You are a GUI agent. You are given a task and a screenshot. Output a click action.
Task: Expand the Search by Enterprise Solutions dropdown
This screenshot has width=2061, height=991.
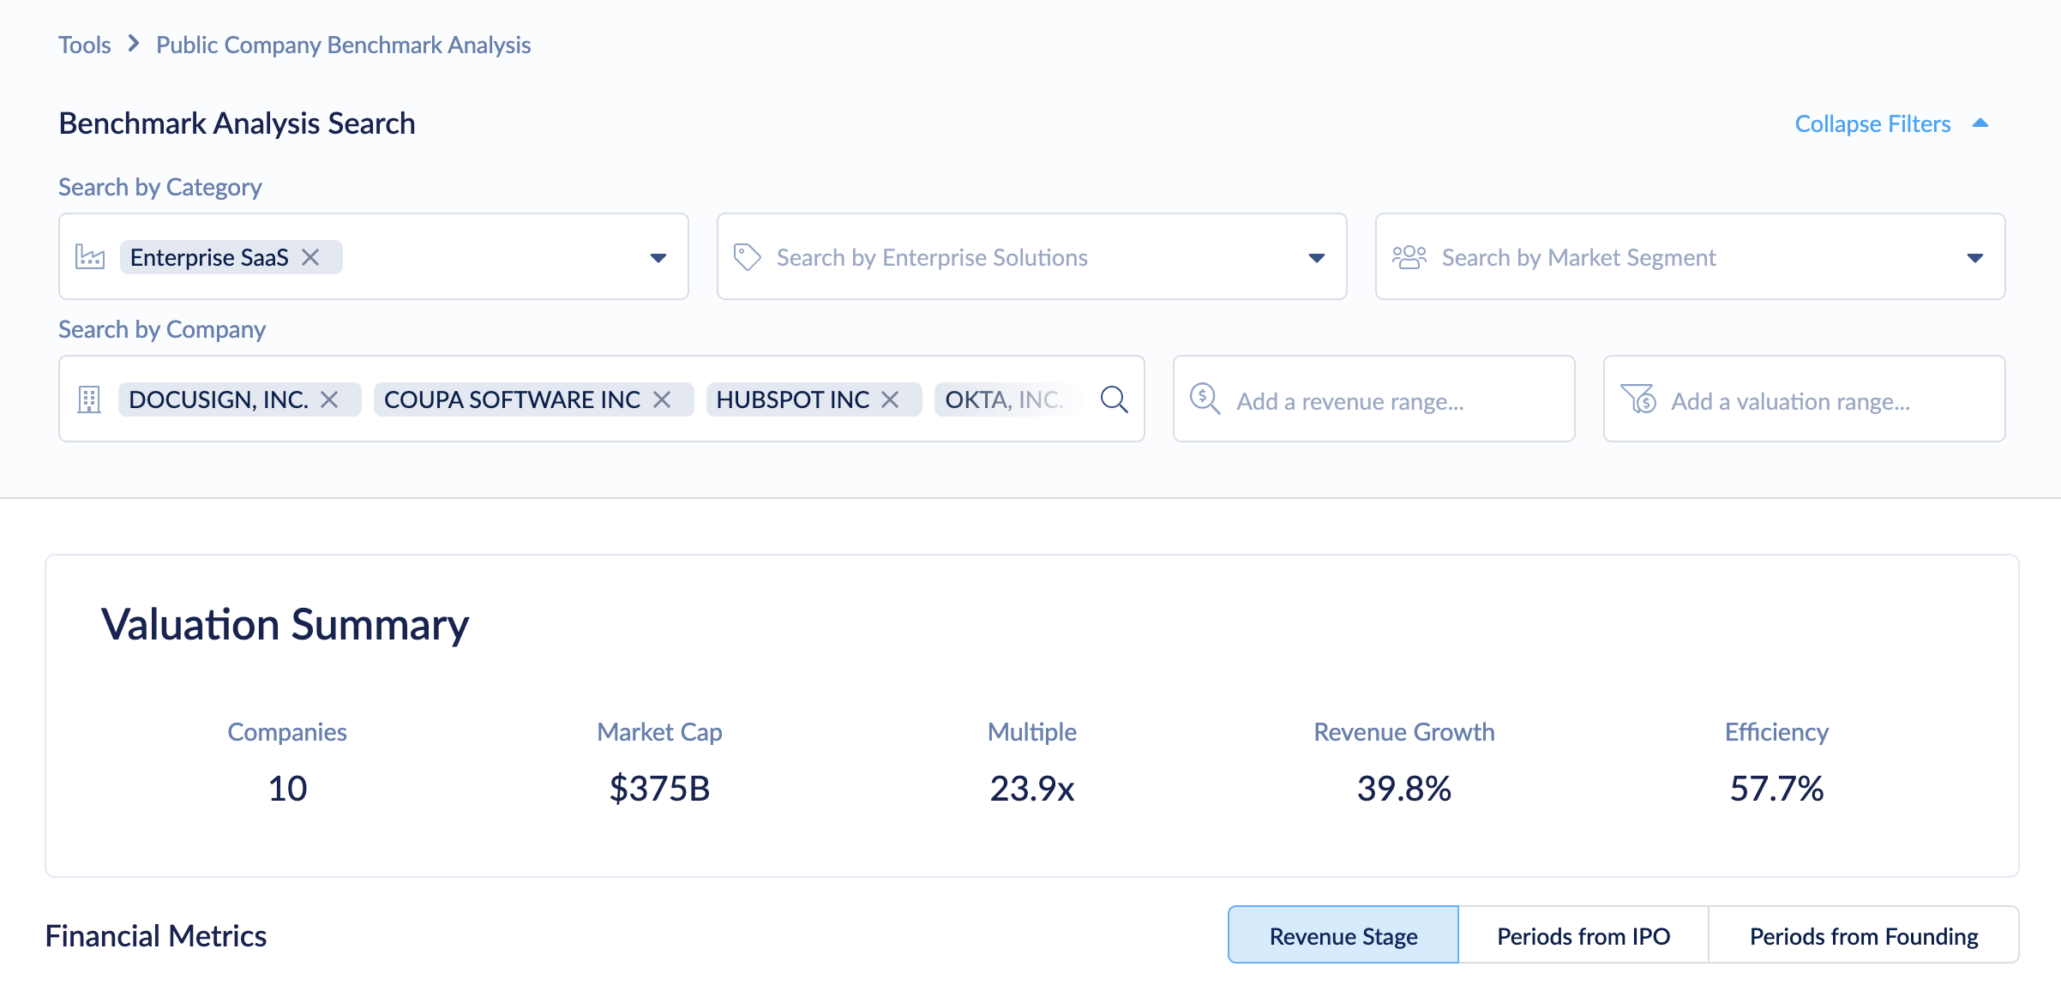1318,256
